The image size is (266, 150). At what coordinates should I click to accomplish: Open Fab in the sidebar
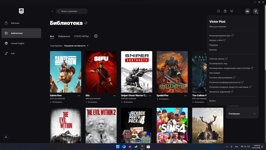point(21,53)
